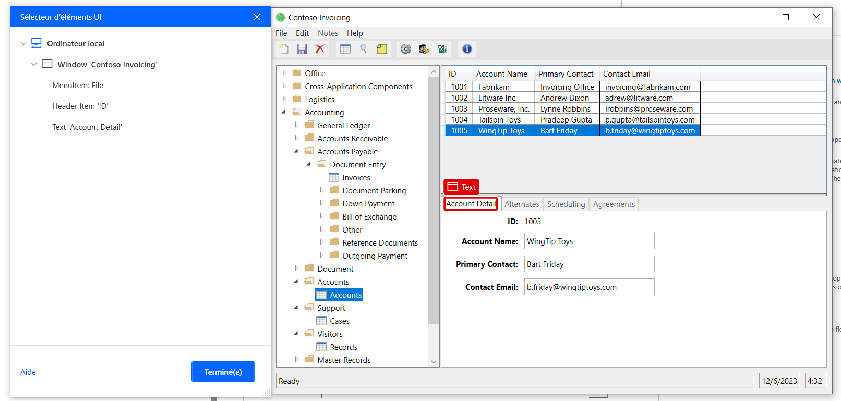Click the Logistics folder icon
This screenshot has width=841, height=401.
pyautogui.click(x=297, y=99)
